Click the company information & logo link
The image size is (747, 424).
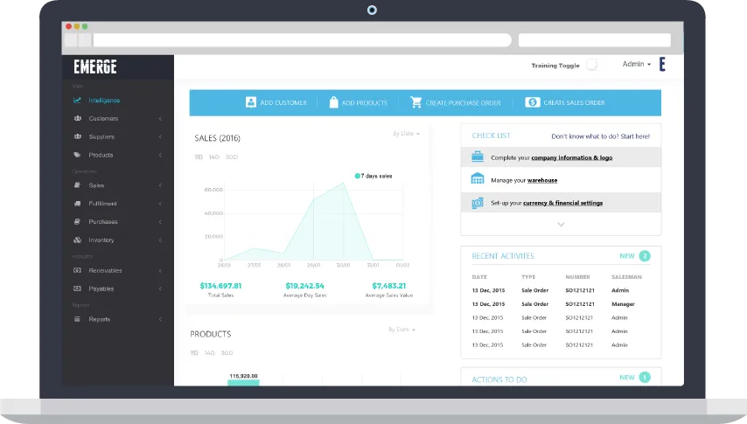coord(572,157)
